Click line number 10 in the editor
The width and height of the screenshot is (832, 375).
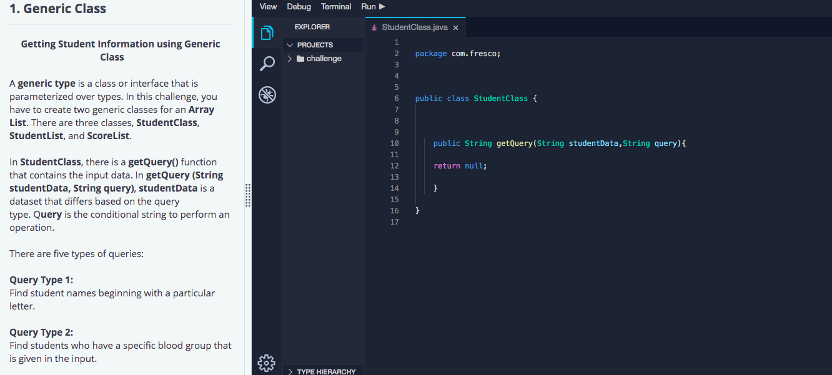click(x=395, y=143)
